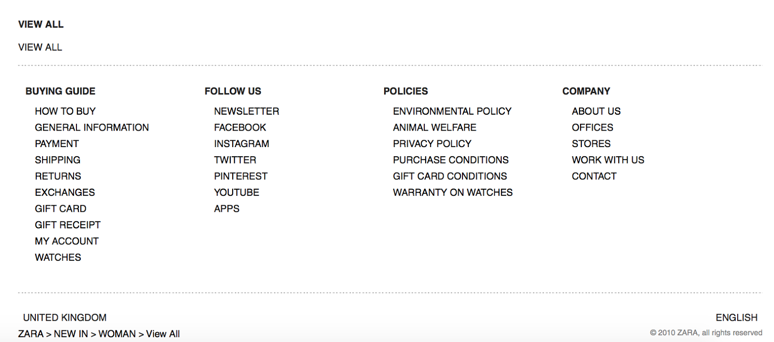Open the RETURNS link

(58, 176)
